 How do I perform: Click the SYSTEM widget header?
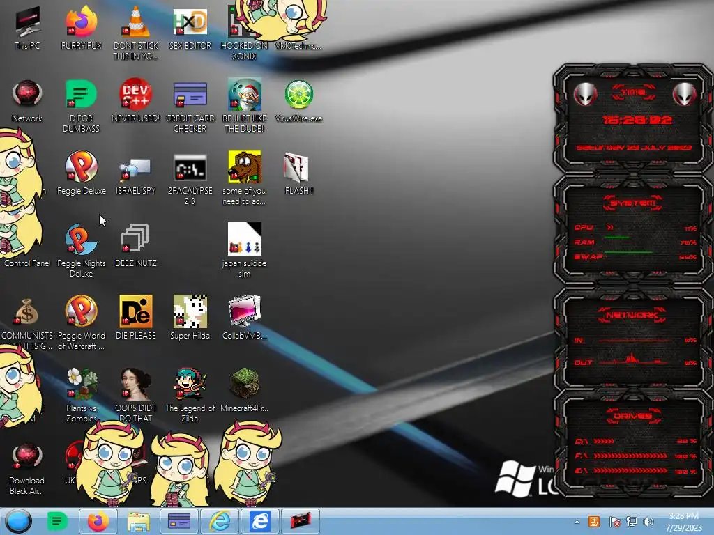[x=633, y=203]
